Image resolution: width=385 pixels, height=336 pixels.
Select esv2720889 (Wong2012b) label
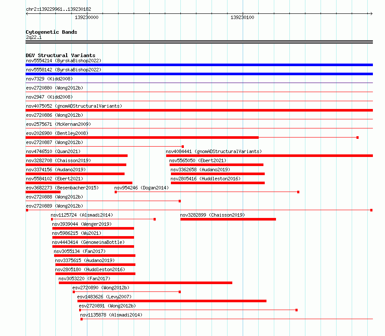55,206
